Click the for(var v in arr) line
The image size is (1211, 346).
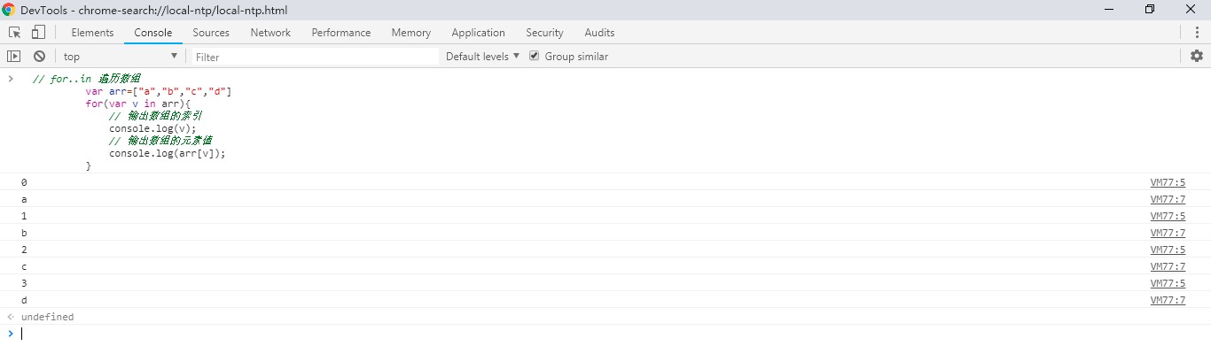click(x=138, y=104)
